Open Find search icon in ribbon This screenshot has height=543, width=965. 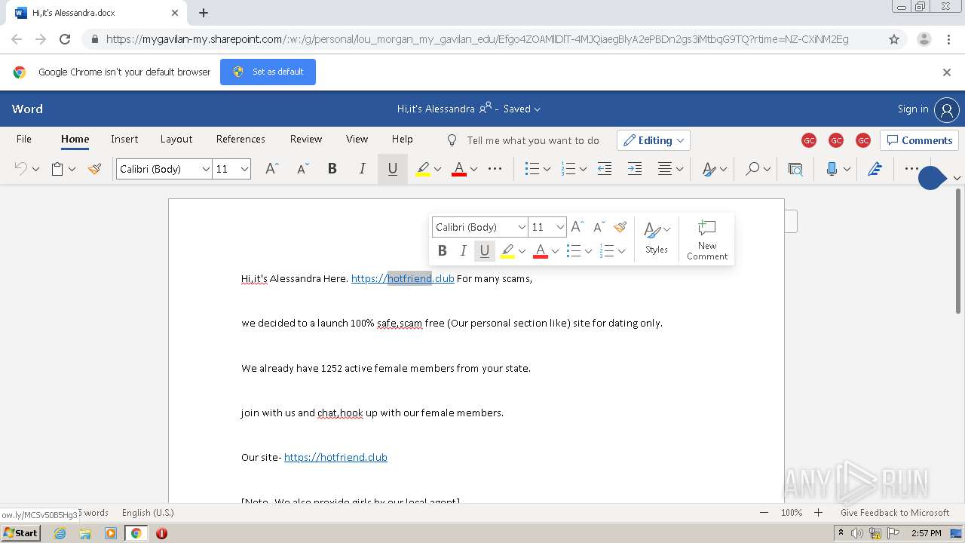click(x=756, y=169)
